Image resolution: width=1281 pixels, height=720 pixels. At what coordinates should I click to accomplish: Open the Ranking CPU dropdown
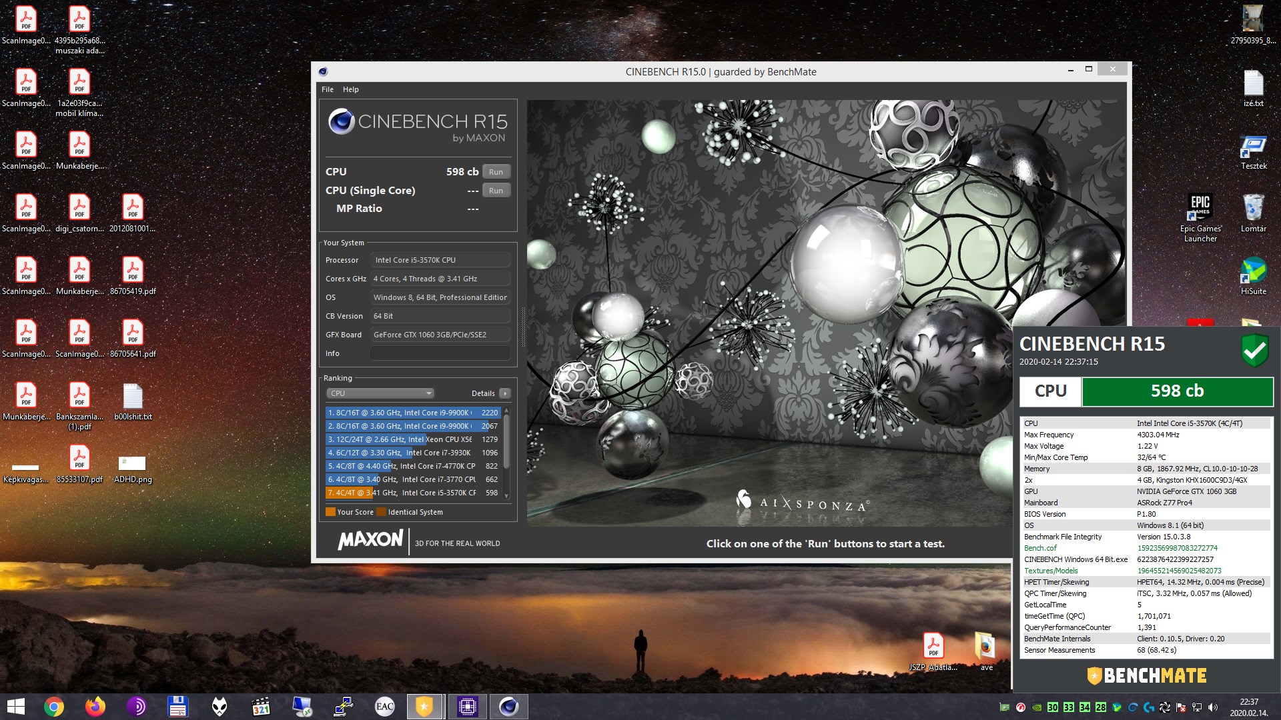[380, 393]
